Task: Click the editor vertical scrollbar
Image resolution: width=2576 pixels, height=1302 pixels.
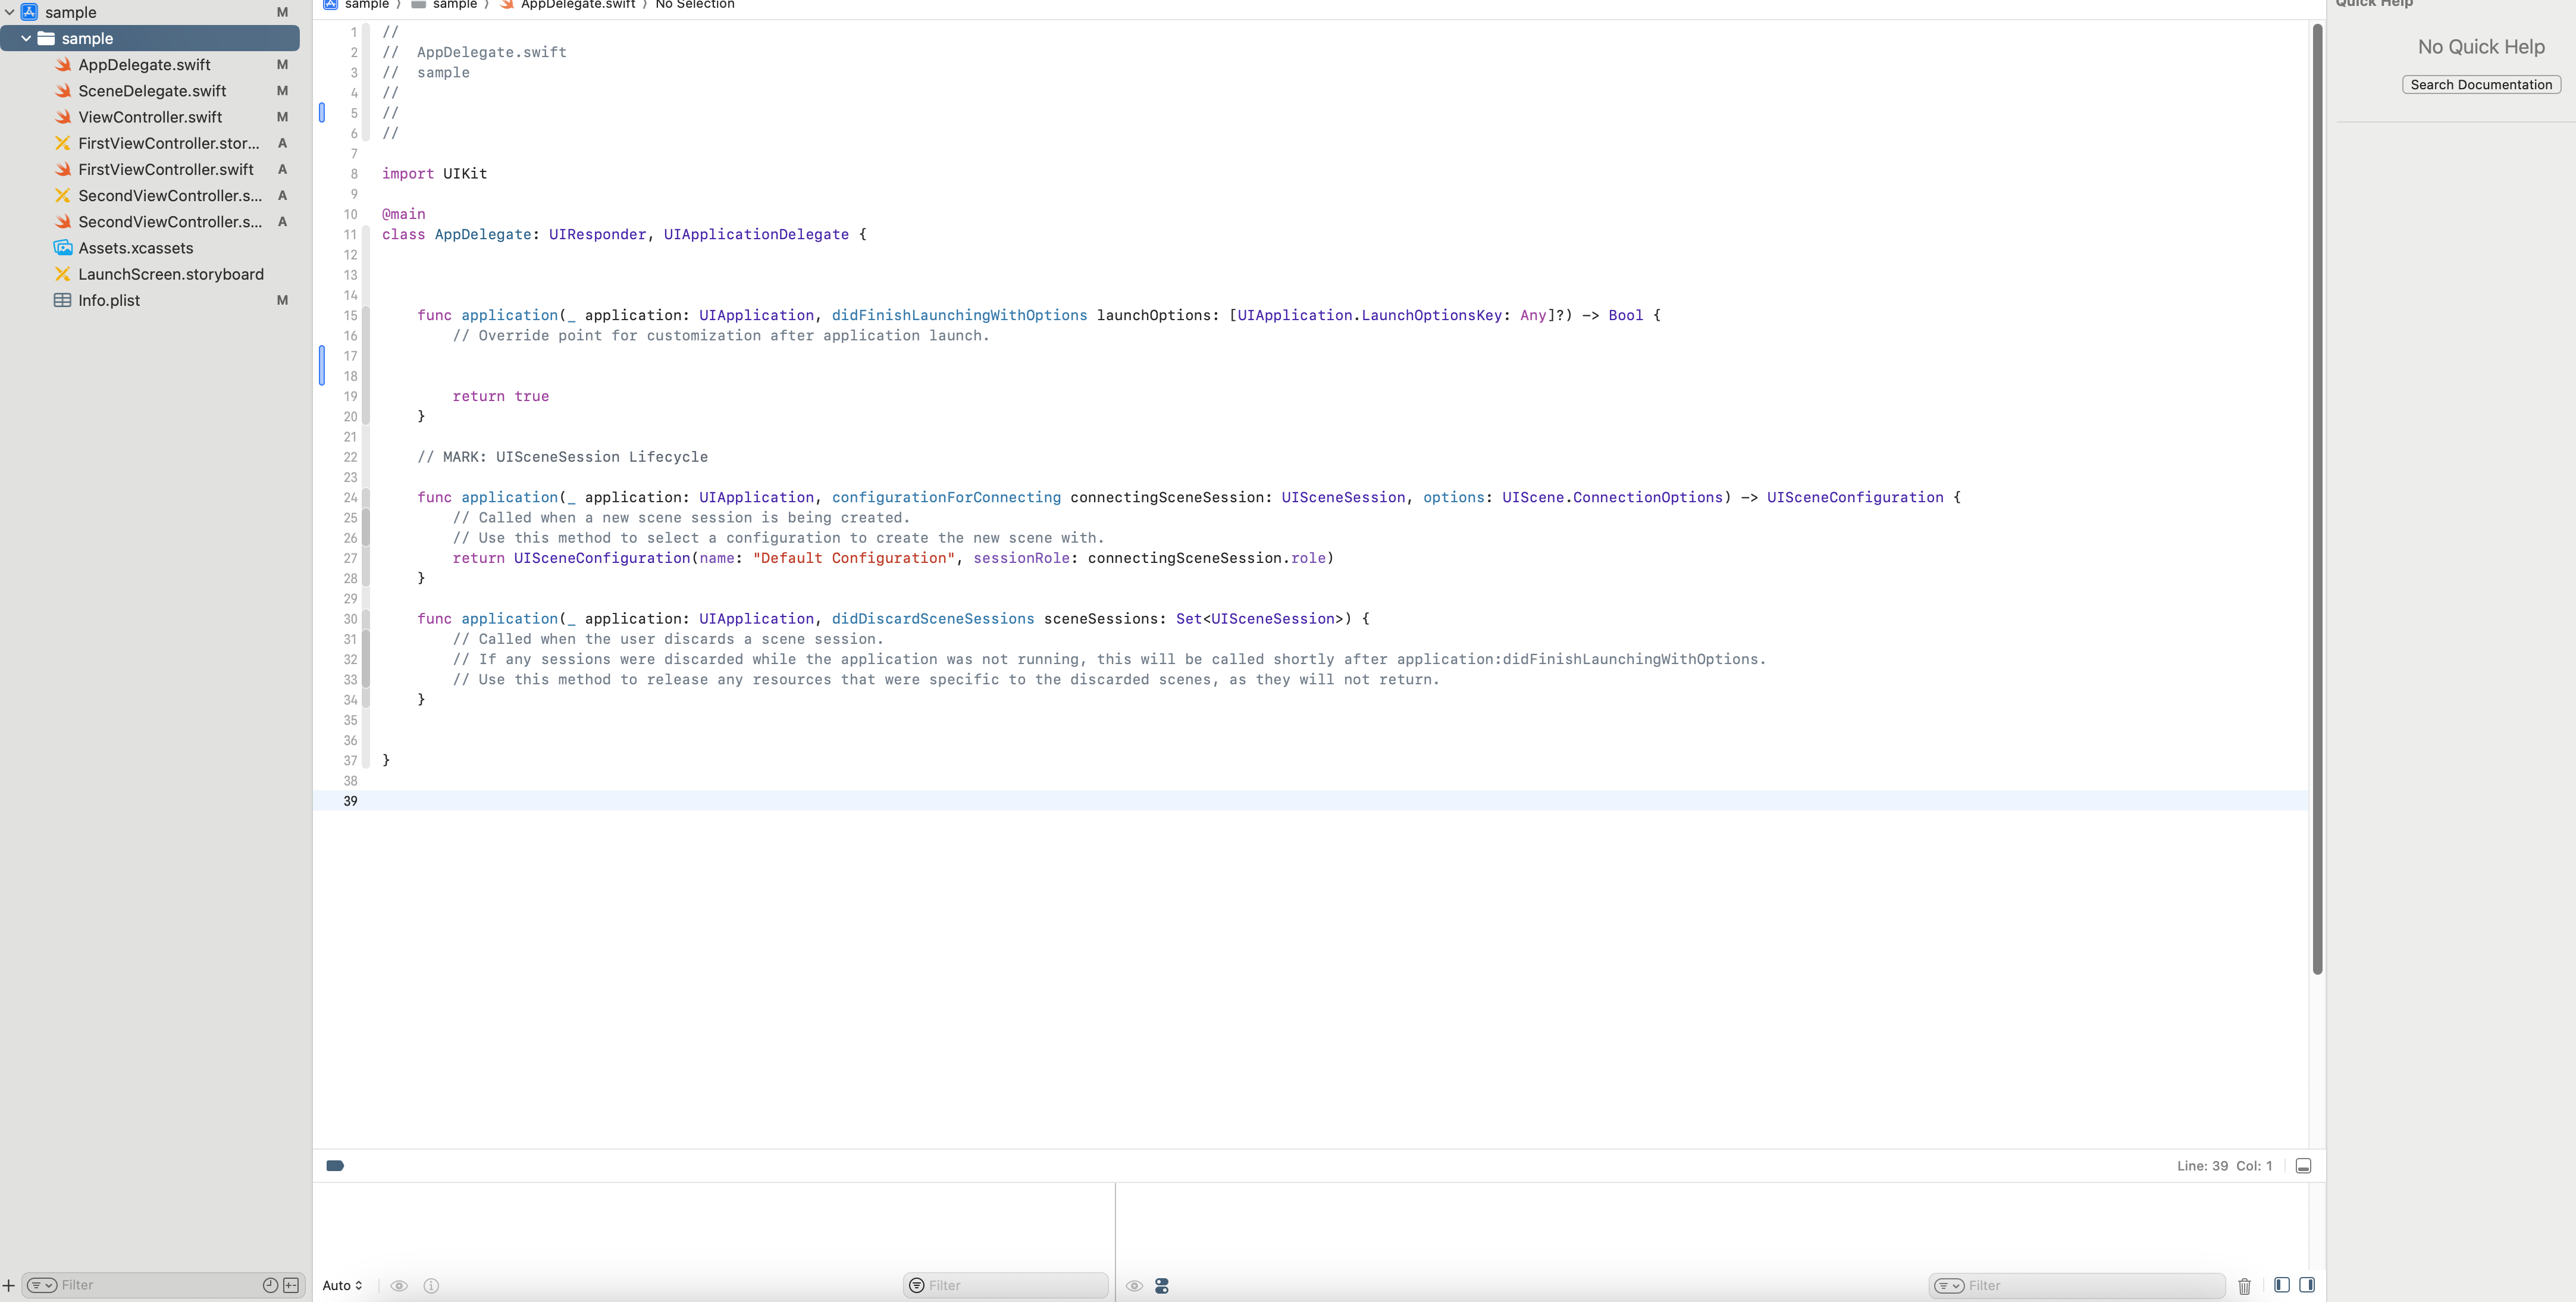Action: coord(2317,500)
